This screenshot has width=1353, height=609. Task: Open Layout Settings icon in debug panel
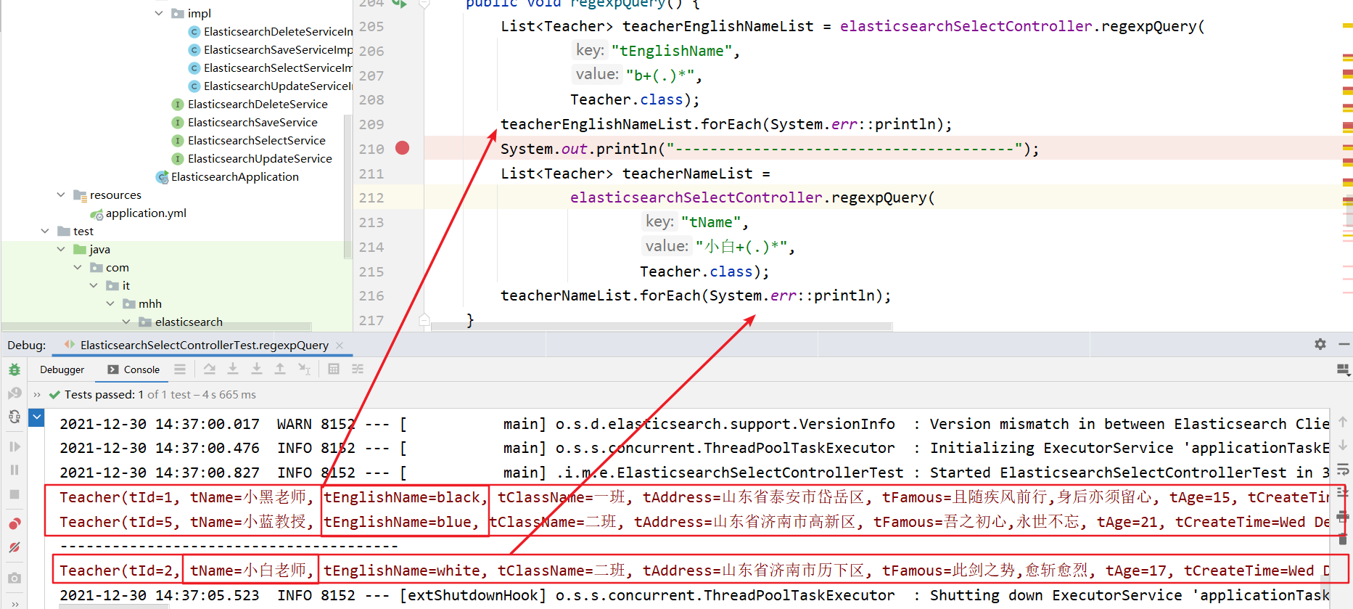coord(1344,370)
